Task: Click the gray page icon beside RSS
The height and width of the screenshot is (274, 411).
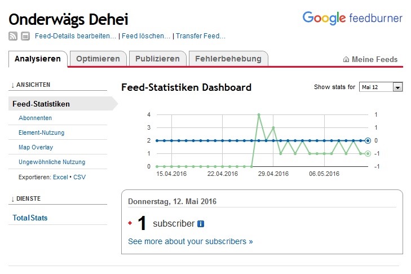Action: pyautogui.click(x=25, y=37)
